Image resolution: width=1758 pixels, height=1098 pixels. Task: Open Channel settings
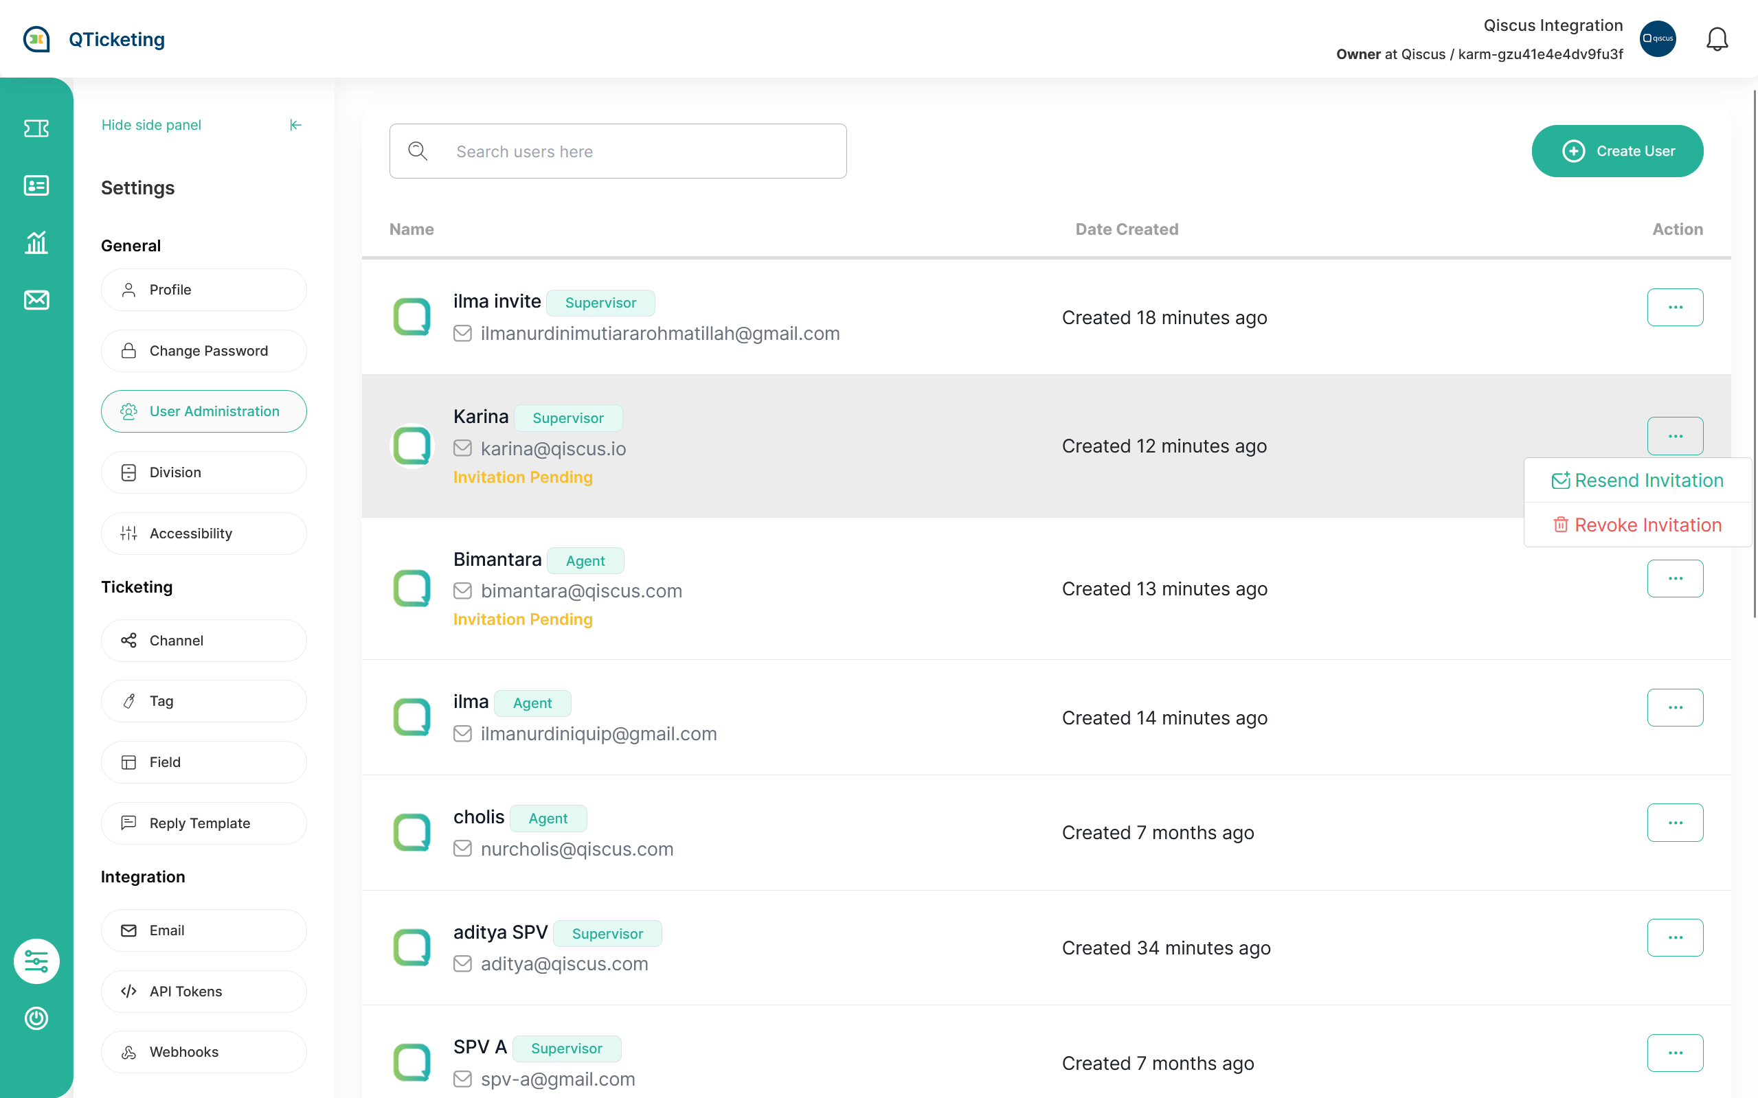click(x=204, y=641)
